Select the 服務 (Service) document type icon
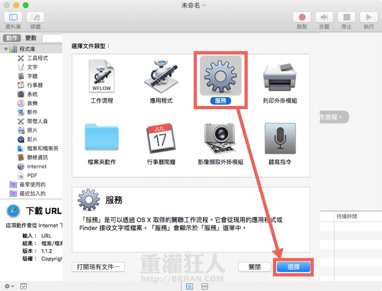The width and height of the screenshot is (382, 291). [x=220, y=77]
